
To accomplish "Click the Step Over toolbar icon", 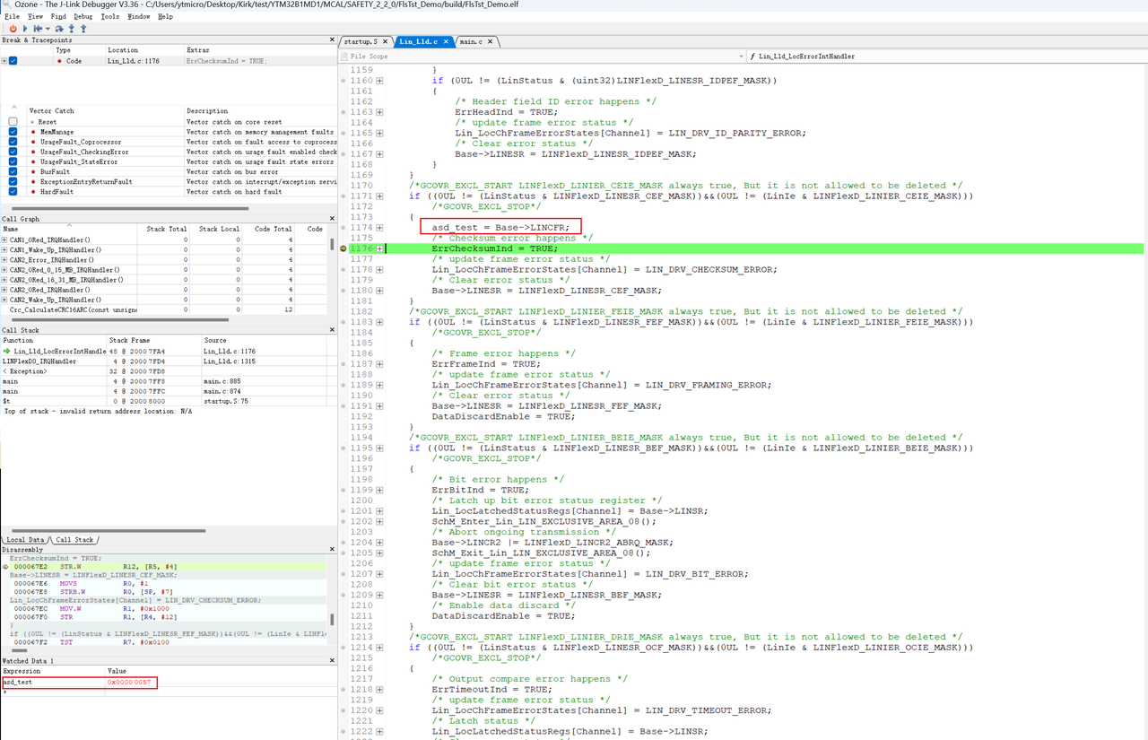I will tap(59, 29).
